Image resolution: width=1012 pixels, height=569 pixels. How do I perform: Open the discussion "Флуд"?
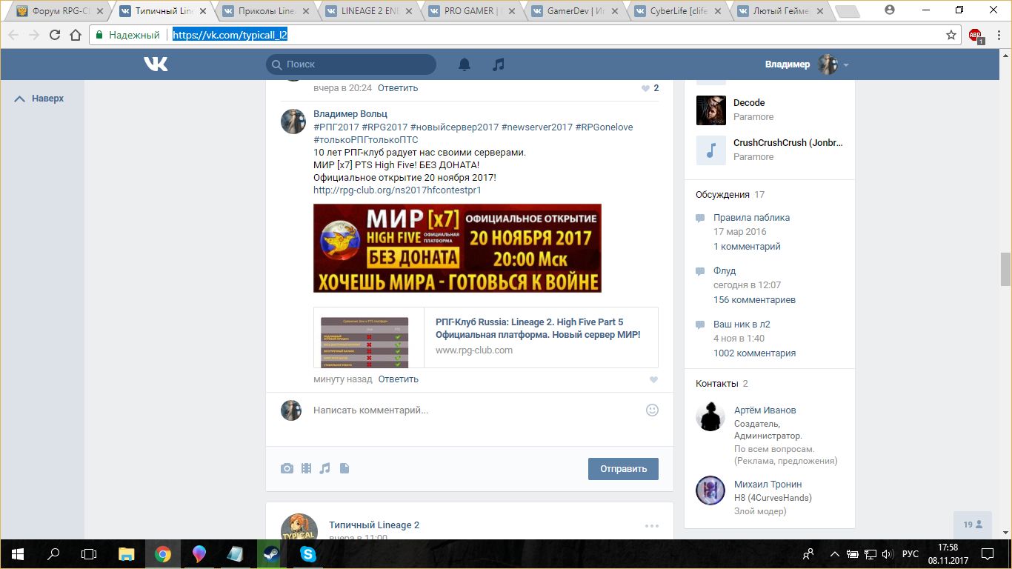click(725, 271)
